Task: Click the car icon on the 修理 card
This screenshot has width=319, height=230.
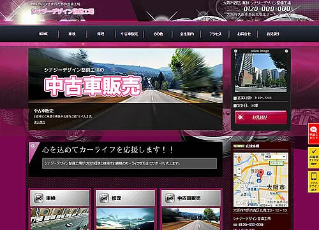Action: coord(104,198)
